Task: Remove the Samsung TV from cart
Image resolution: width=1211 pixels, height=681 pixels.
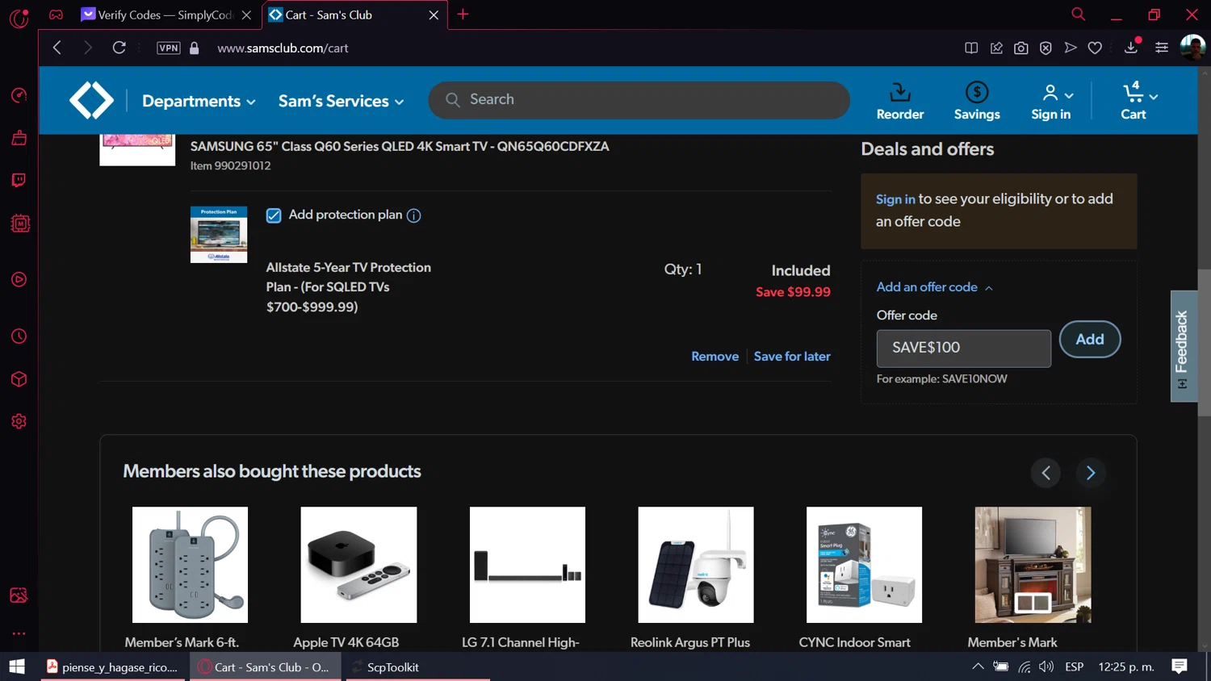Action: pos(714,356)
